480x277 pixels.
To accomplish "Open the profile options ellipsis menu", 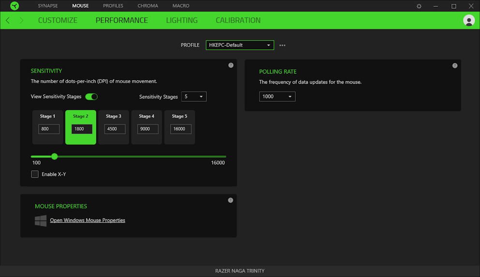I will click(282, 45).
